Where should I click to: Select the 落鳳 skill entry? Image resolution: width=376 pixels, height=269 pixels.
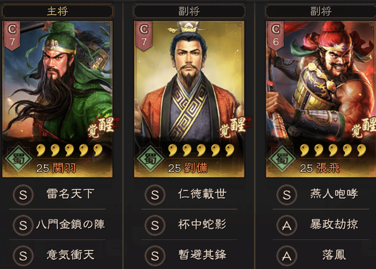click(334, 255)
